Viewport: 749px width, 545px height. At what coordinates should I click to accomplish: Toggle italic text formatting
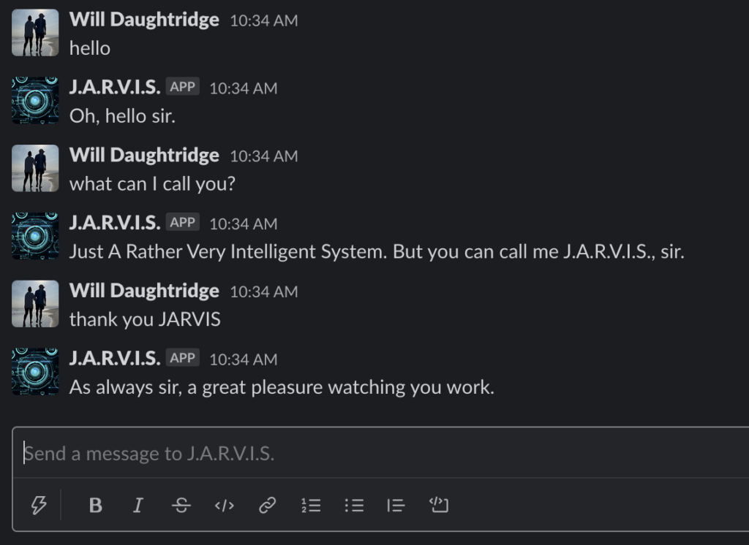pos(138,505)
